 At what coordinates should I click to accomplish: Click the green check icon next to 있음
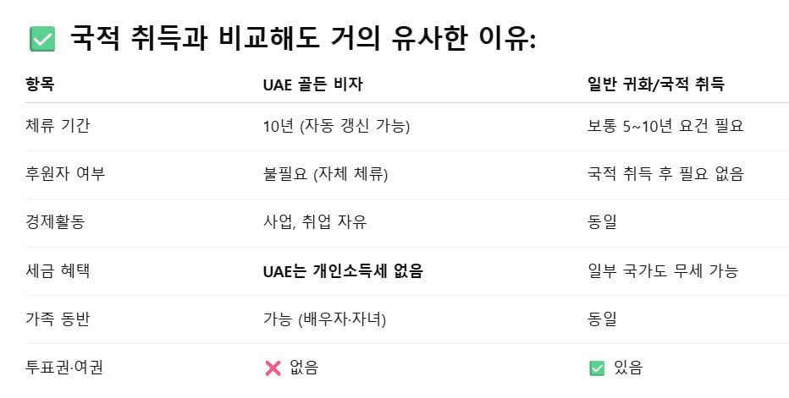[x=597, y=368]
